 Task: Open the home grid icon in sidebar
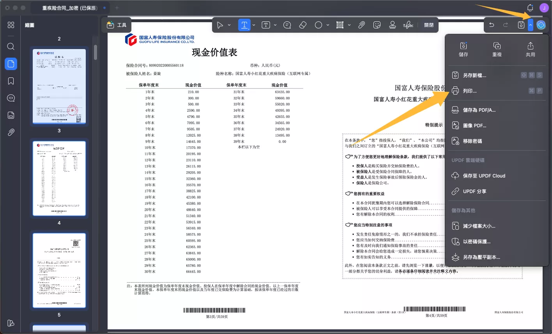(11, 25)
